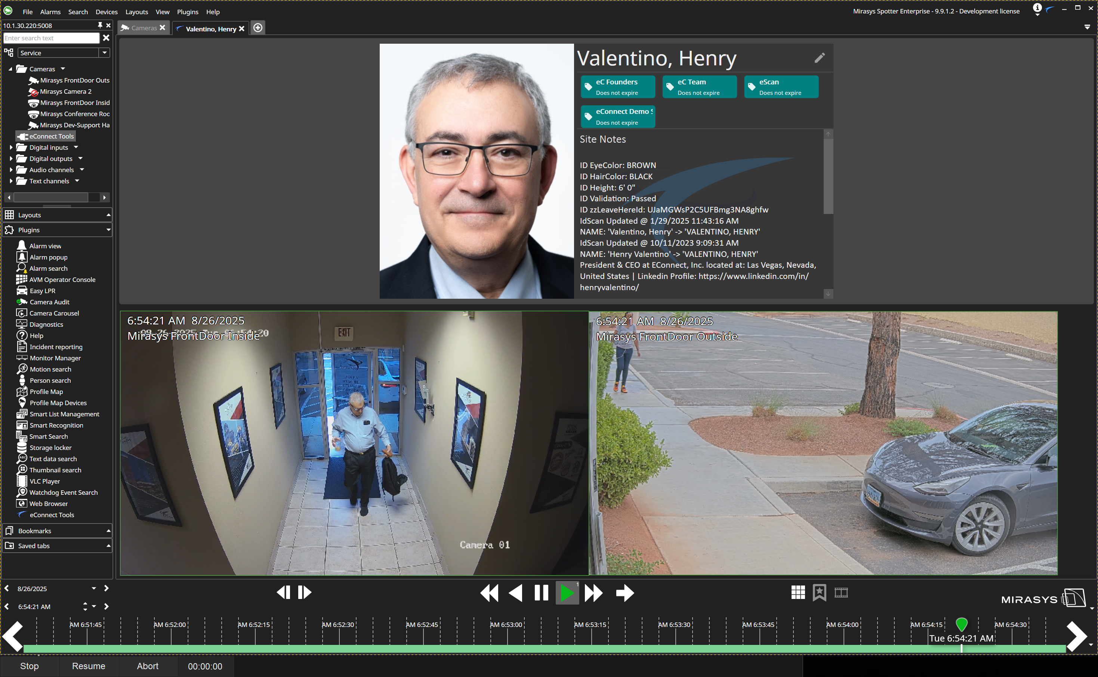The image size is (1098, 677).
Task: Collapse the Plugins panel section
Action: click(x=108, y=230)
